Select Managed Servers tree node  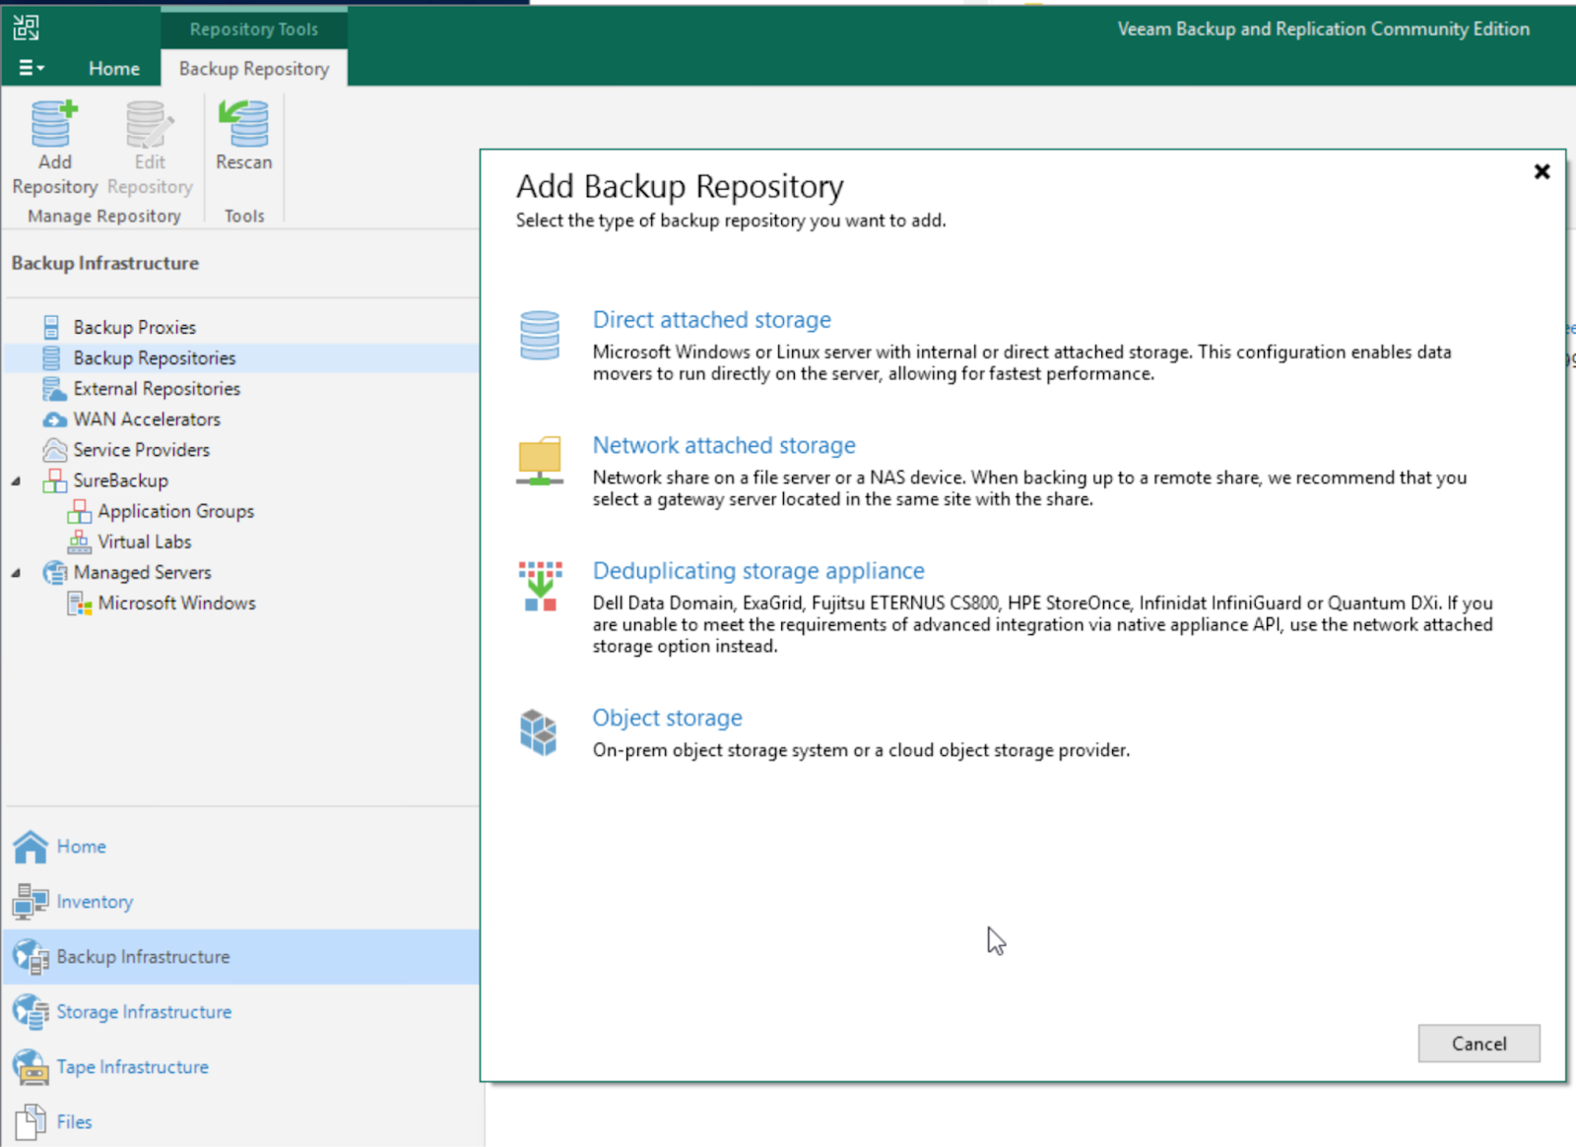(143, 572)
